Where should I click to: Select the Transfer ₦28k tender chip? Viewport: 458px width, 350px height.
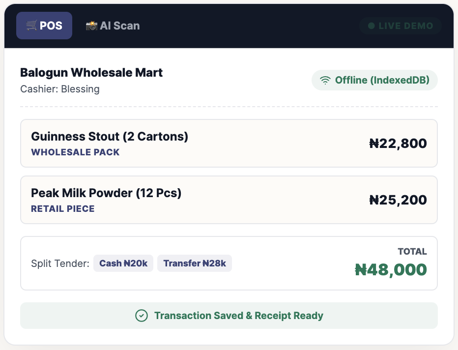(x=195, y=263)
